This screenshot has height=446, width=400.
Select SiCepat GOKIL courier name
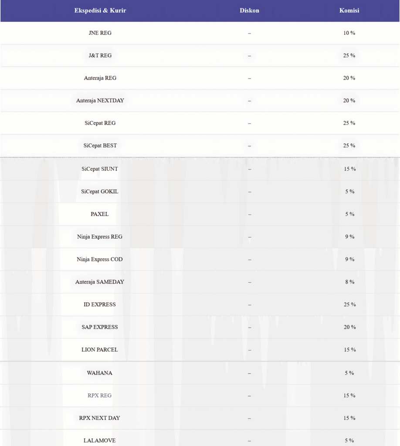tap(100, 192)
